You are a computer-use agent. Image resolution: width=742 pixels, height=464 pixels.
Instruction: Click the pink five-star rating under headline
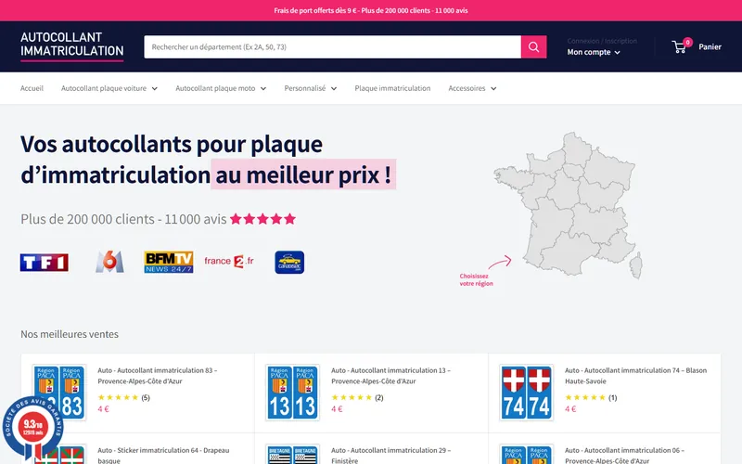(x=262, y=219)
